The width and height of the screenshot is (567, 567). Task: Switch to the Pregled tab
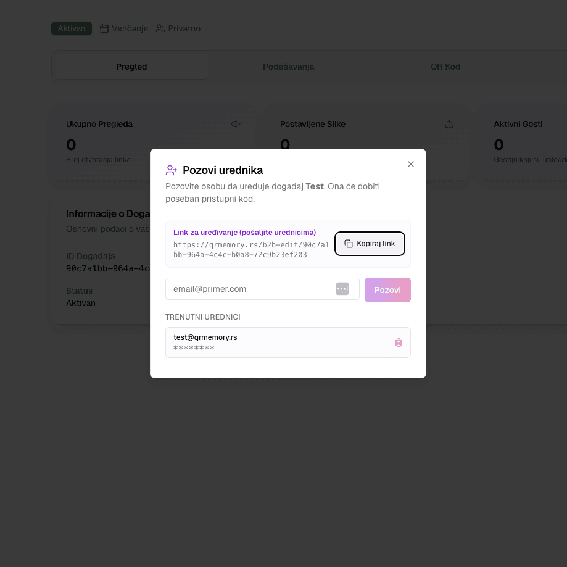[131, 67]
